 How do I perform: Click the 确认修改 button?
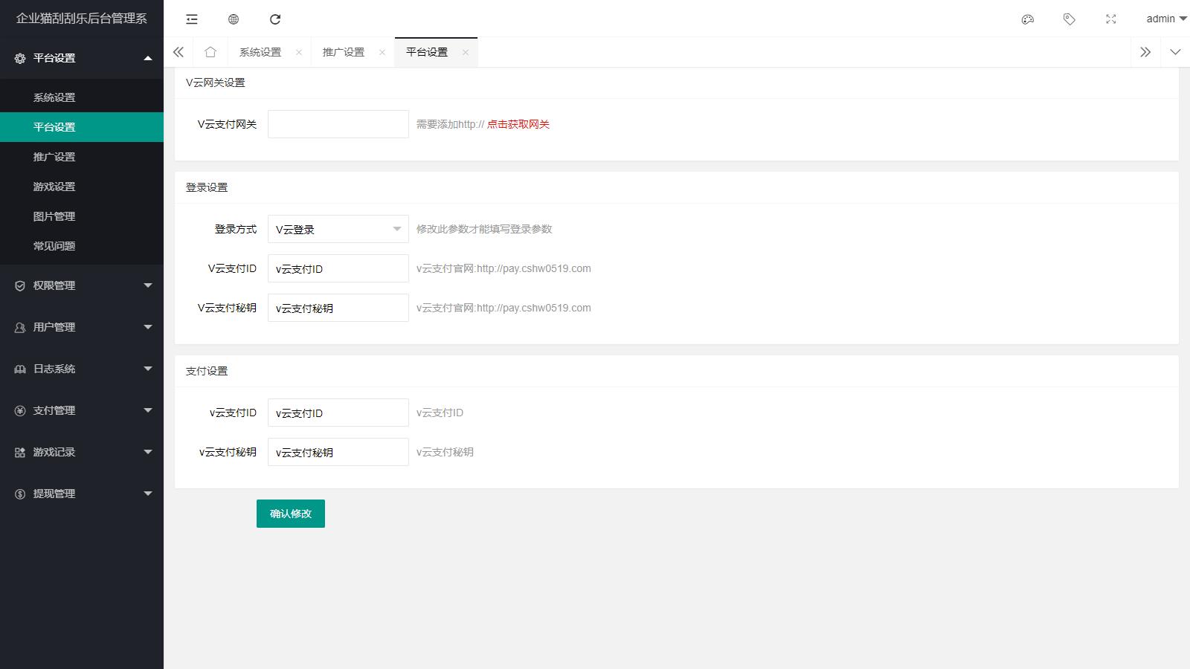[290, 514]
